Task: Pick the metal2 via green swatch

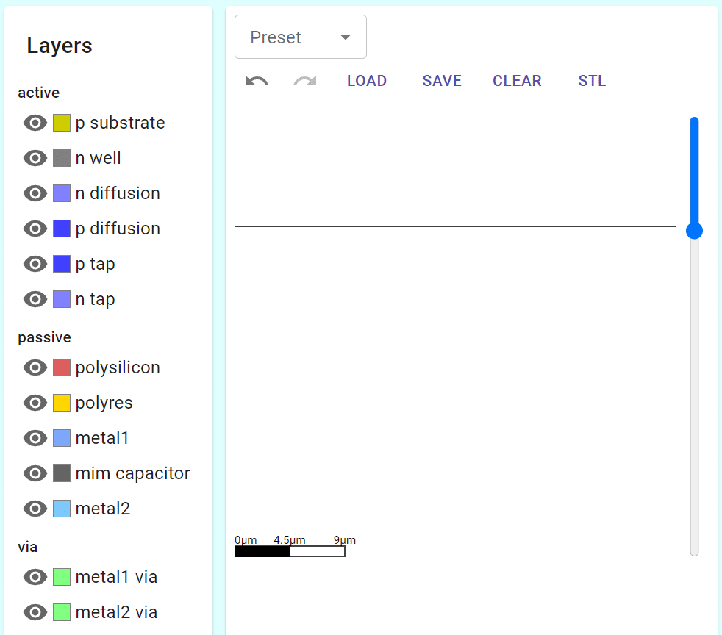Action: [62, 612]
